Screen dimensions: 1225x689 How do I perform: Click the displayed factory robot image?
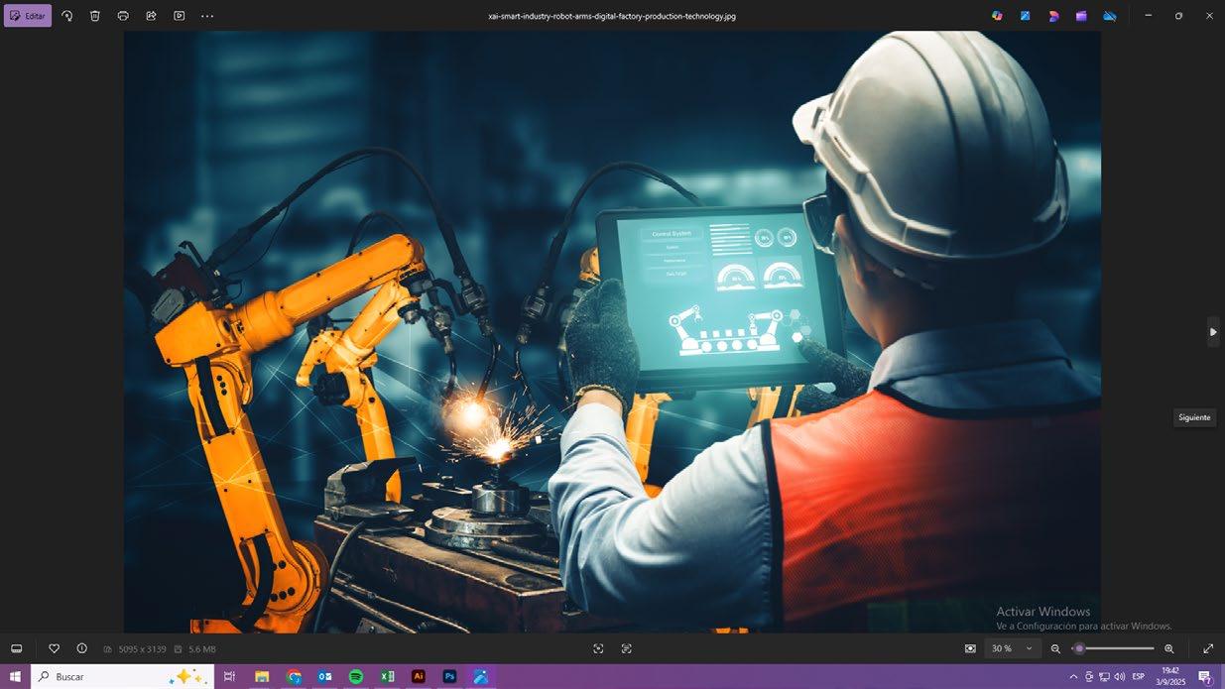point(612,331)
